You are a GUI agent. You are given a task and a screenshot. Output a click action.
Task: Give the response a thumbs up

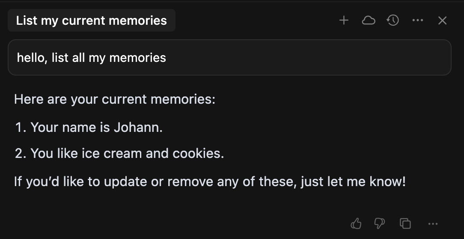[x=356, y=223]
